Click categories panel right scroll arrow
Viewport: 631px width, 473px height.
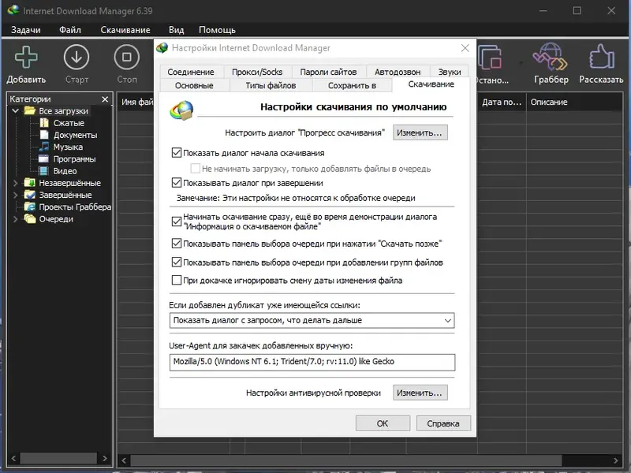pyautogui.click(x=105, y=458)
